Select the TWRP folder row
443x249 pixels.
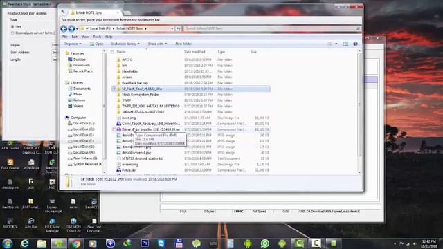pos(193,100)
